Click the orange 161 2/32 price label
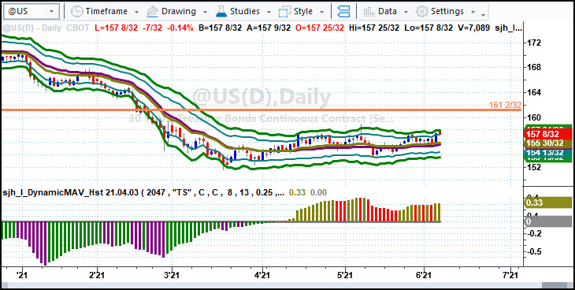 505,106
